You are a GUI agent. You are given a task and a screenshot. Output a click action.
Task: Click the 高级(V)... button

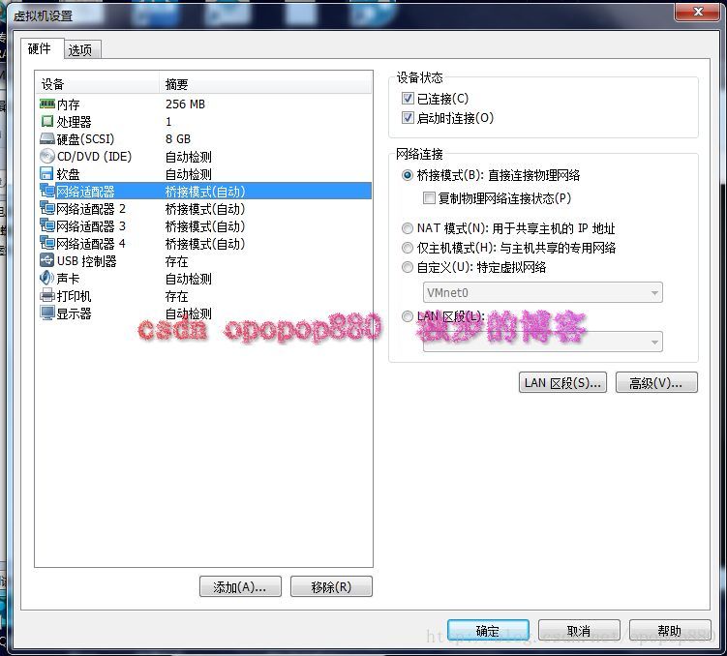[656, 383]
